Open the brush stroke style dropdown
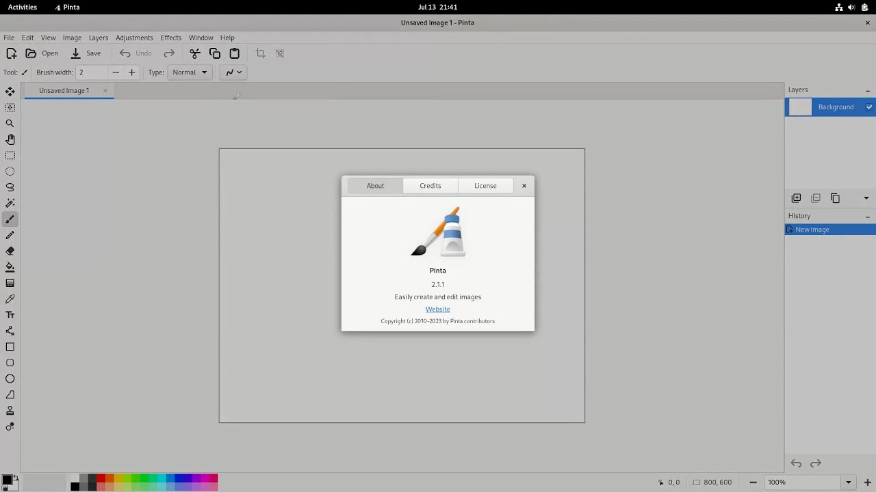Screen dimensions: 876x492 click(x=233, y=72)
